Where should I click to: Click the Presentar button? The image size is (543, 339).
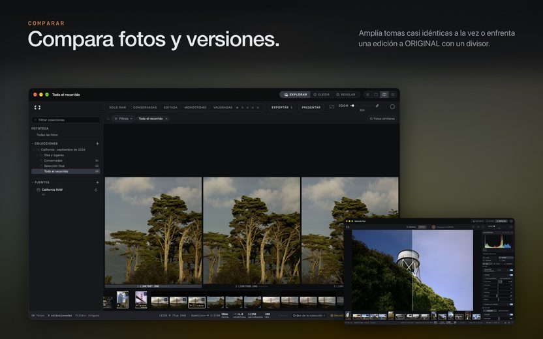311,108
